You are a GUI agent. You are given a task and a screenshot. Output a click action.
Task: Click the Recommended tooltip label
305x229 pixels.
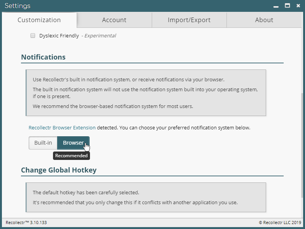[x=71, y=156]
